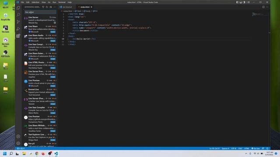This screenshot has width=280, height=157.
Task: Change encoding via UTF-8 status item
Action: coord(234,148)
